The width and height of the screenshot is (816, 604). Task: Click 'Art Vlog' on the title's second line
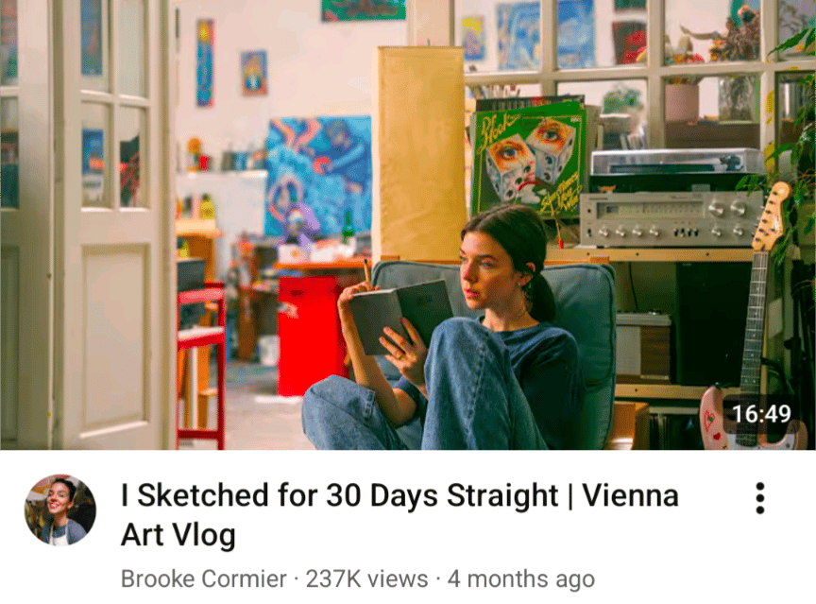[x=178, y=535]
